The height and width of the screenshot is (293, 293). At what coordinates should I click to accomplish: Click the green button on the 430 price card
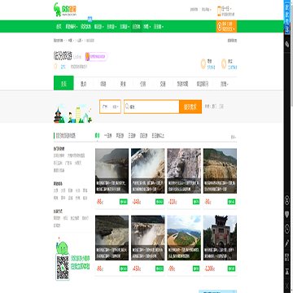tap(160, 269)
